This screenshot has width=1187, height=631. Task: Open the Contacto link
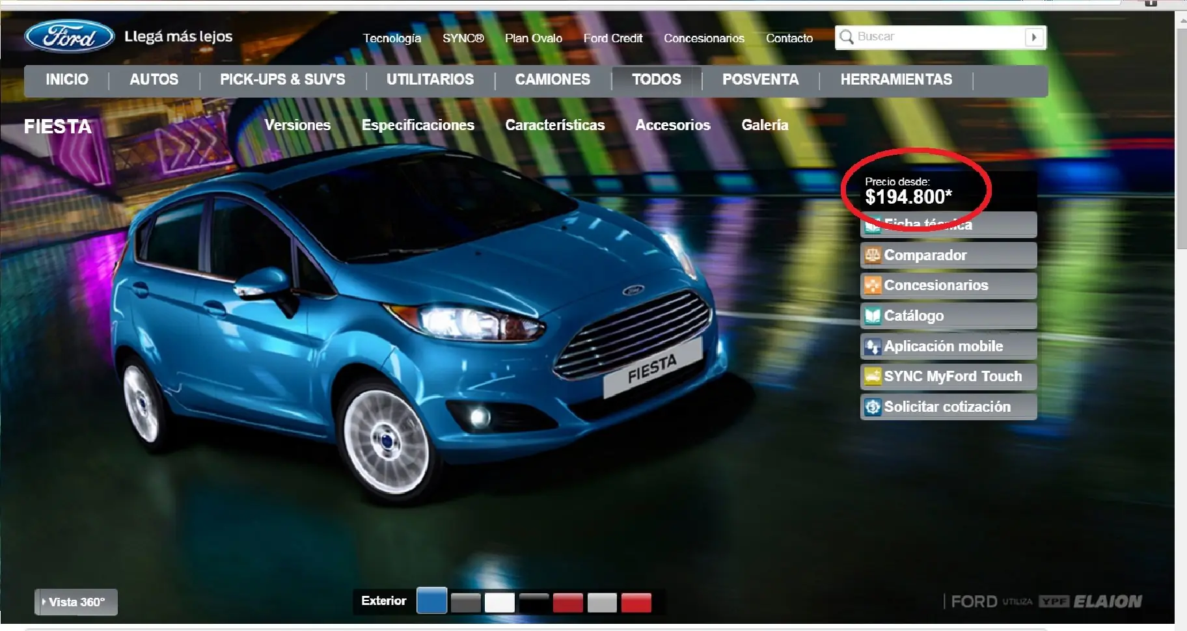point(789,38)
